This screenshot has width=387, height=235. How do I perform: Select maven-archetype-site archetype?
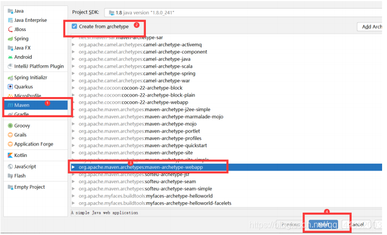coord(136,153)
